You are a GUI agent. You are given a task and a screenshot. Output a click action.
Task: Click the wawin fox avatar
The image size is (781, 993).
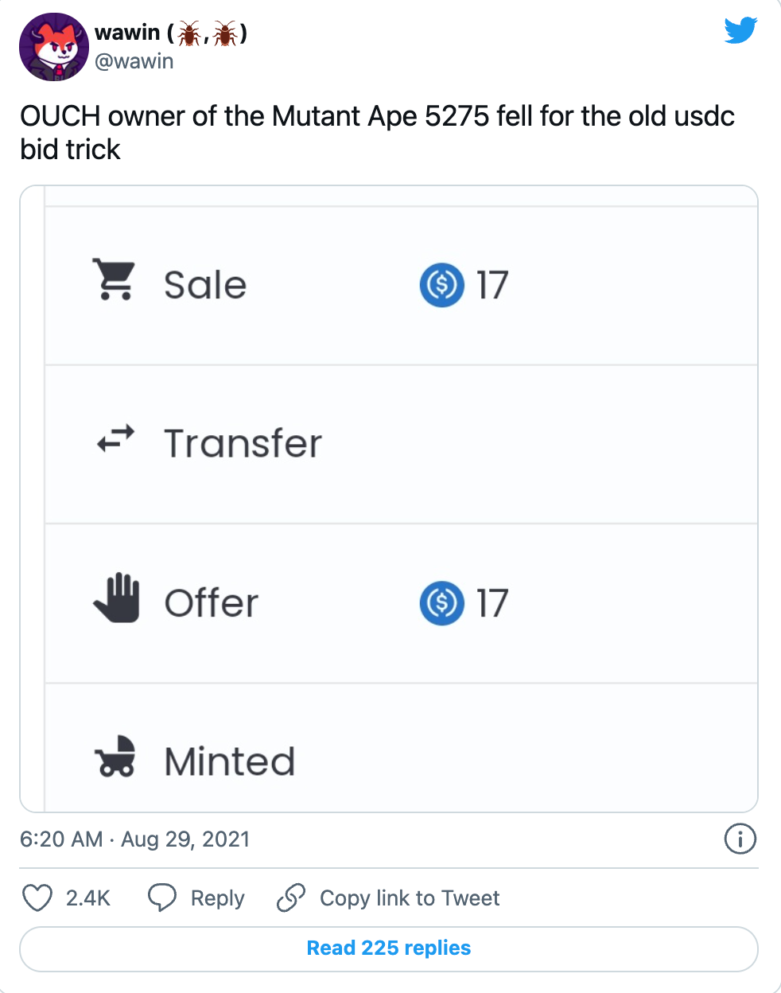[x=53, y=47]
